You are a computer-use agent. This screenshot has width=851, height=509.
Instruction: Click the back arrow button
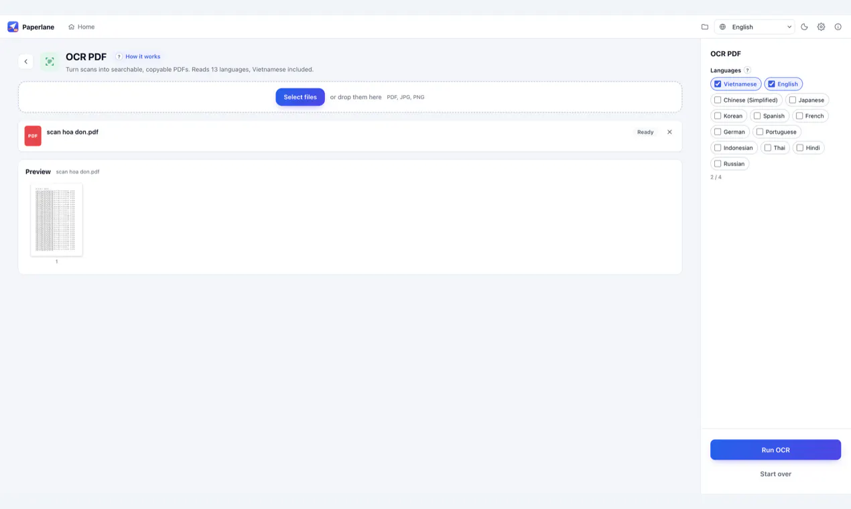click(x=25, y=62)
